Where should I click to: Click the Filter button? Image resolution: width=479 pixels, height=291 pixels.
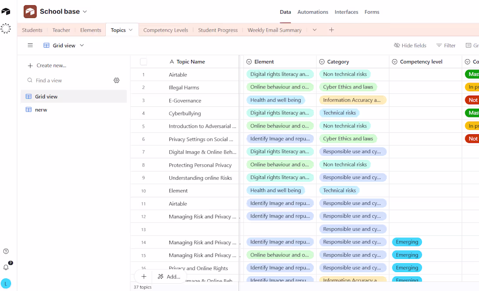point(446,45)
